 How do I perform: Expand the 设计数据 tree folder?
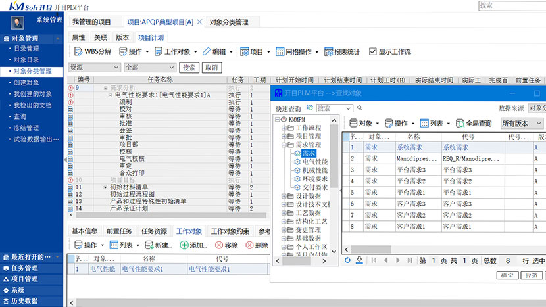click(x=284, y=196)
